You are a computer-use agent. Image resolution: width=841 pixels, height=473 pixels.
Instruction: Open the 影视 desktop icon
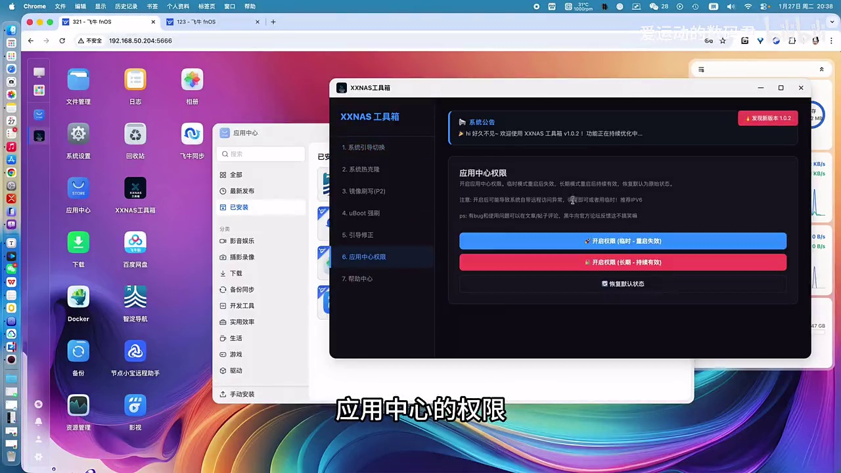[x=135, y=405]
